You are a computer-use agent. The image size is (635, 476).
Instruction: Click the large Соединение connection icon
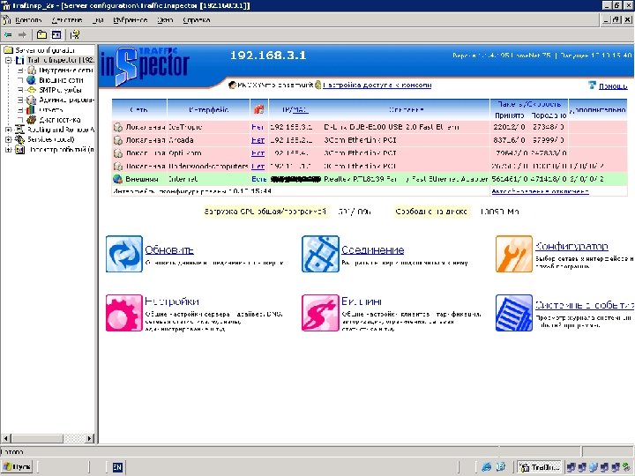(320, 254)
